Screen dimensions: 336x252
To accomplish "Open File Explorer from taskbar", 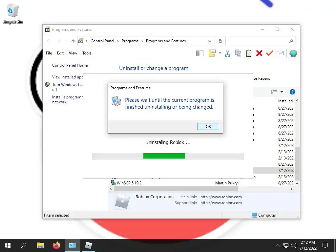I will coord(40,245).
